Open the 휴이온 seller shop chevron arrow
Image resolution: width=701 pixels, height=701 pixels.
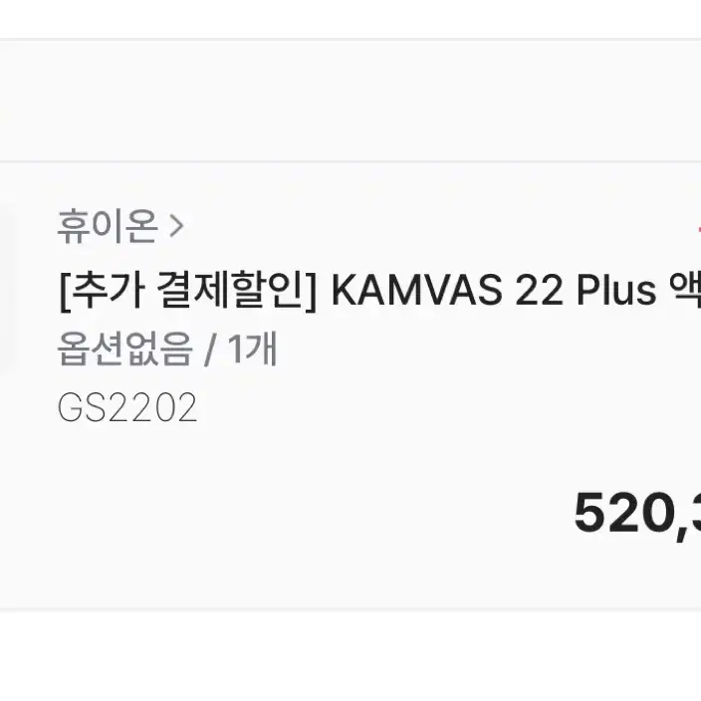pyautogui.click(x=176, y=226)
